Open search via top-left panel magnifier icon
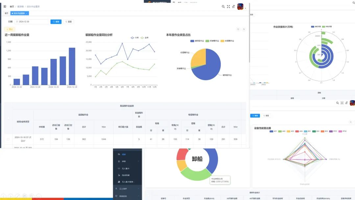This screenshot has height=200, width=355. pyautogui.click(x=223, y=7)
